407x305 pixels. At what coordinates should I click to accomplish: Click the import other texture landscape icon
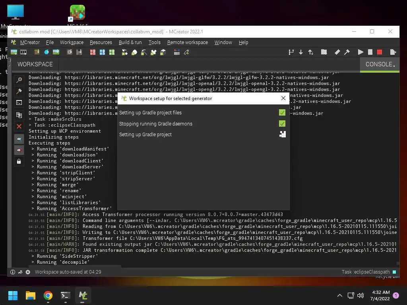coord(56,52)
